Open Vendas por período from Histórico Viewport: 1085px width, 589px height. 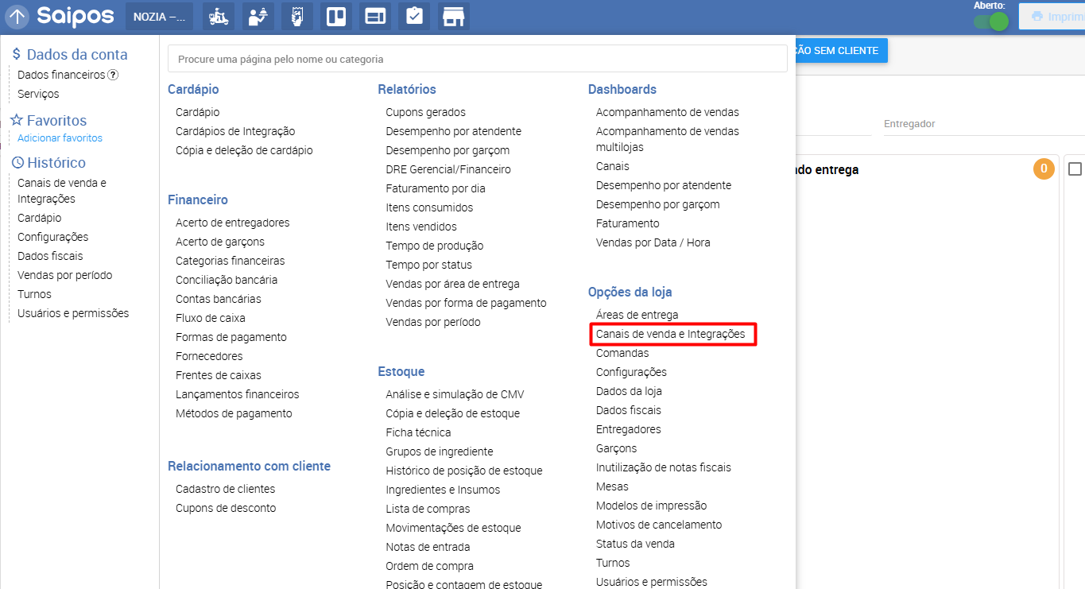pos(65,275)
